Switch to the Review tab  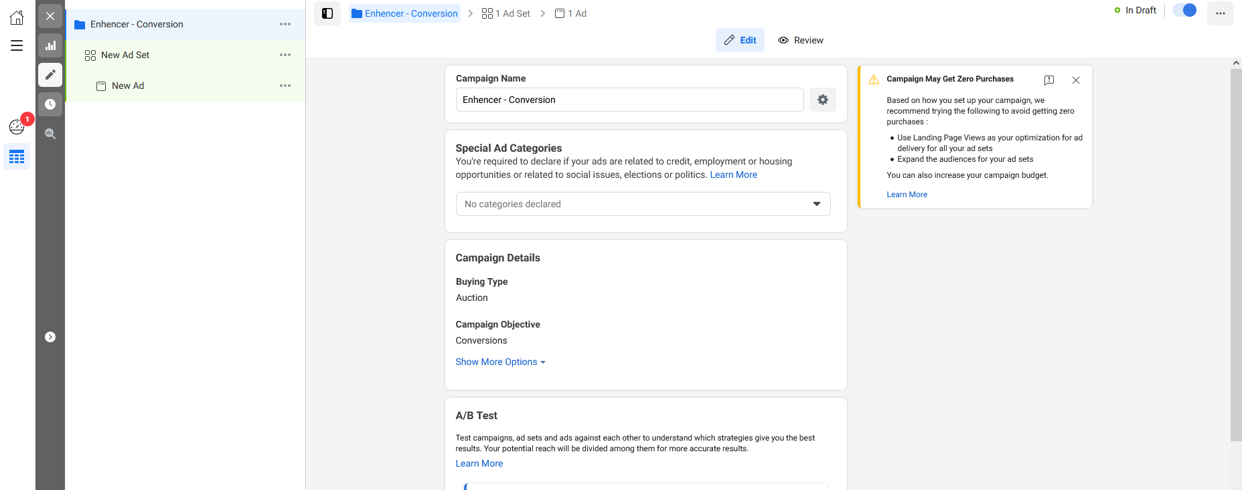tap(801, 40)
